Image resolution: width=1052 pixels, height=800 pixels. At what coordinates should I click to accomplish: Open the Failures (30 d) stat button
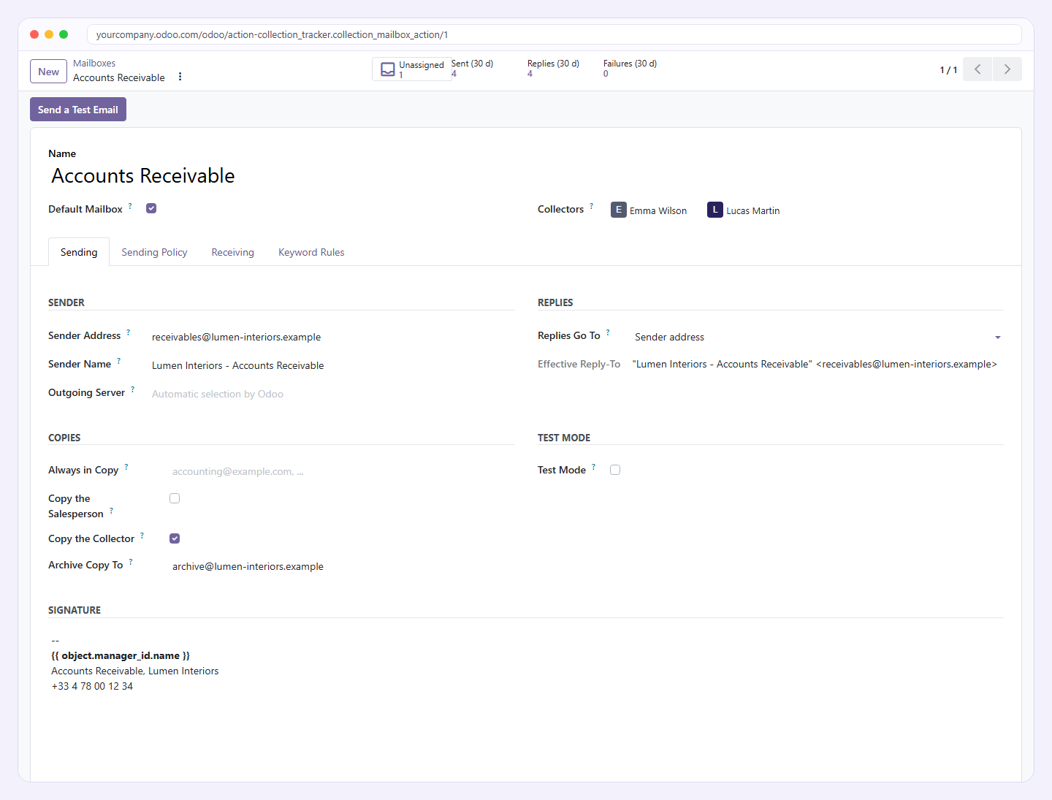pyautogui.click(x=630, y=69)
